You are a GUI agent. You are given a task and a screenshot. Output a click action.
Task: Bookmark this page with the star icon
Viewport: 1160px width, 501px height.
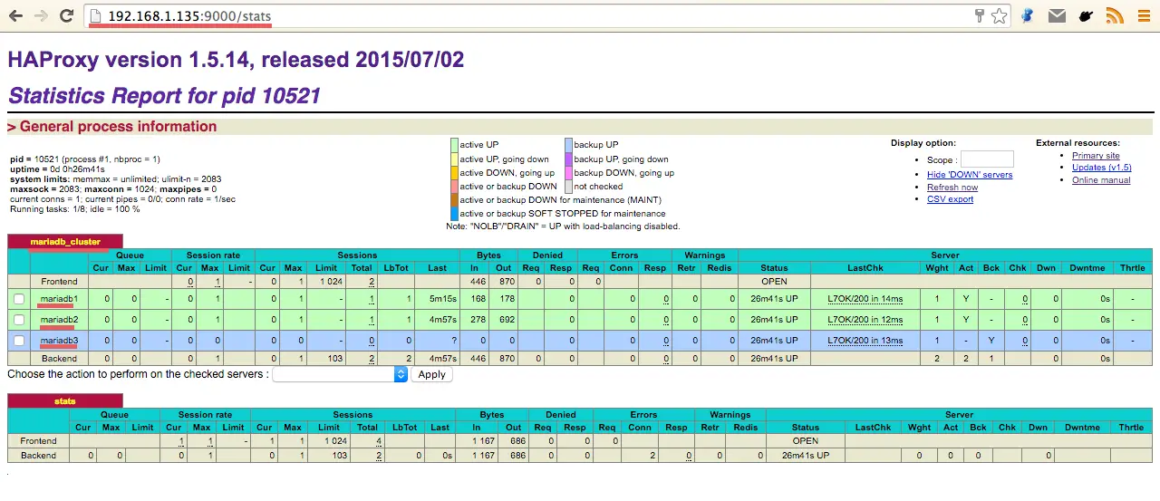[x=999, y=15]
